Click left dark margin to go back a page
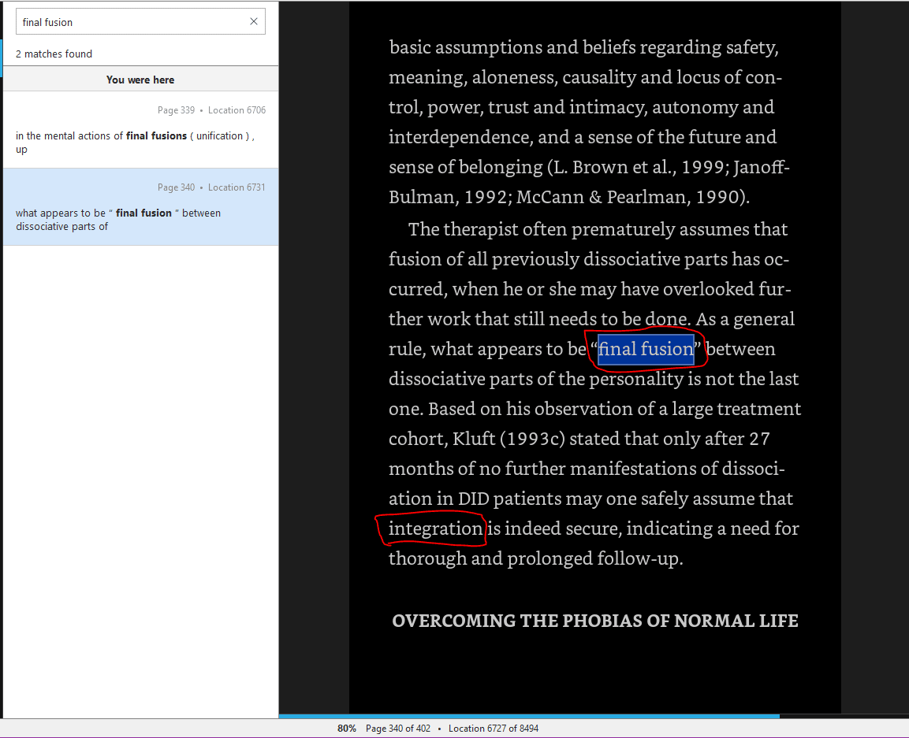The height and width of the screenshot is (738, 909). pos(314,354)
